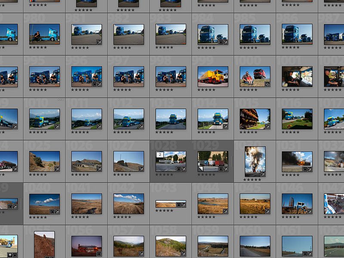The height and width of the screenshot is (258, 344).
Task: Click develop badge on thumbnail 1011
Action: point(99,126)
